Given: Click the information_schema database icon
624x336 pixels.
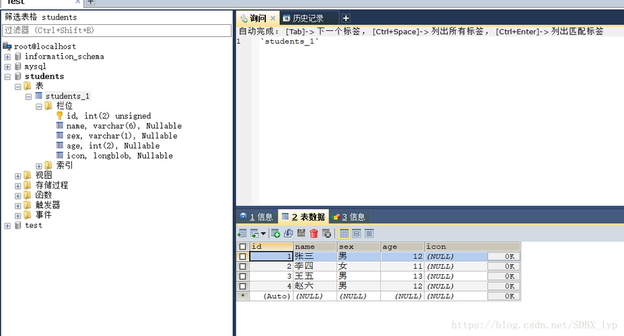Looking at the screenshot, I should 18,56.
